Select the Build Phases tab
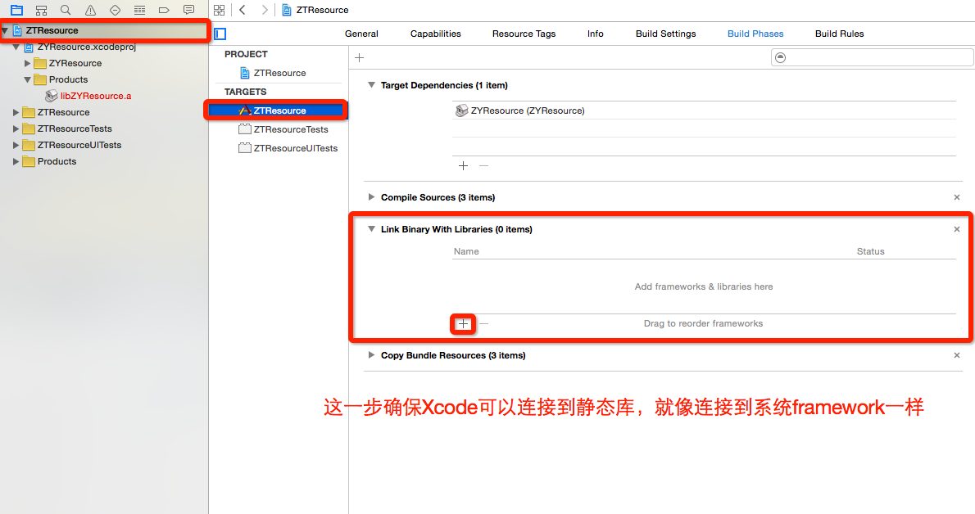Image resolution: width=975 pixels, height=514 pixels. [x=755, y=34]
